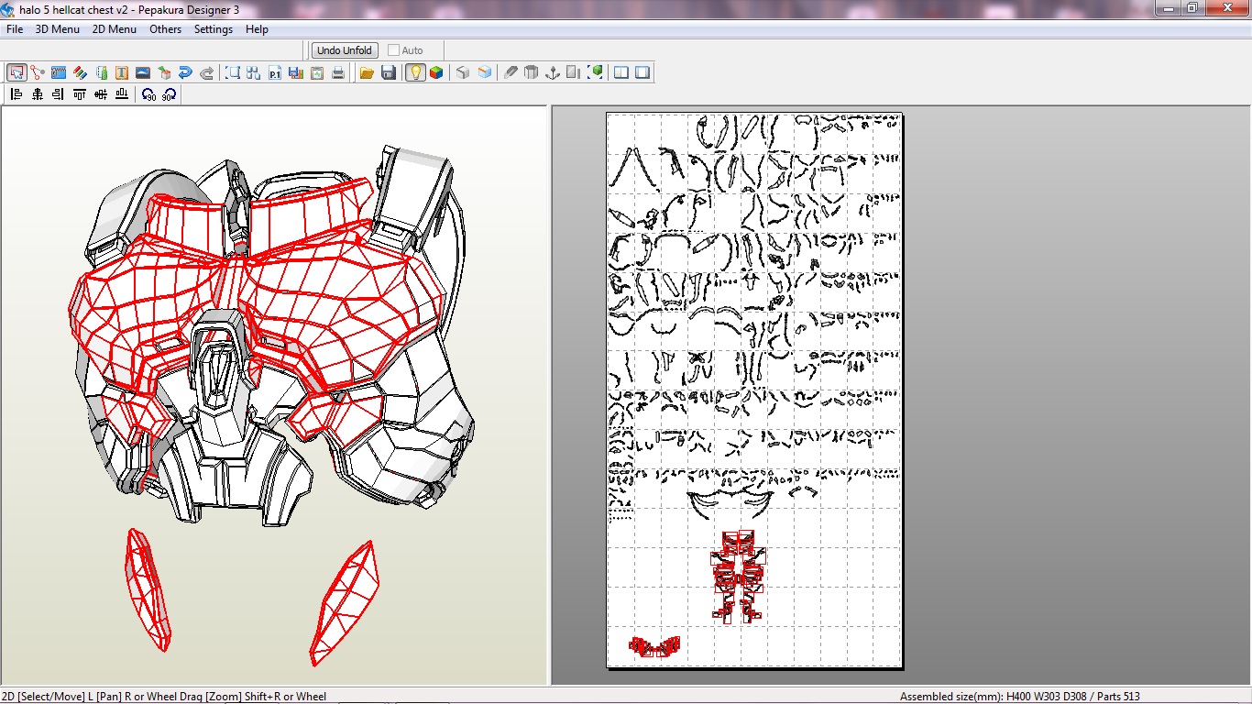Select red unfolded parts cluster on 2D page

[x=739, y=577]
